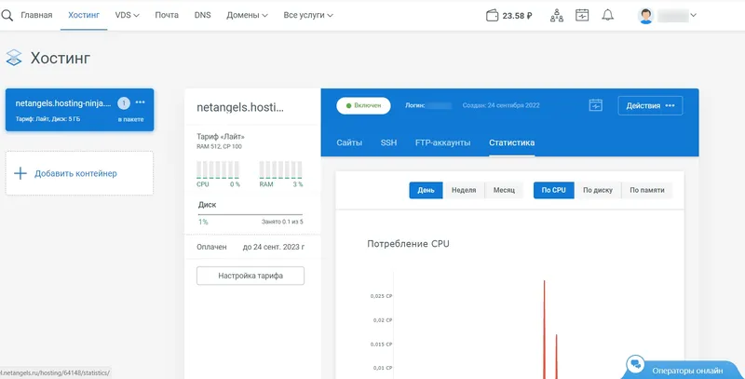Screen dimensions: 745x379
Task: Open the operators chat bubble icon
Action: pyautogui.click(x=634, y=365)
